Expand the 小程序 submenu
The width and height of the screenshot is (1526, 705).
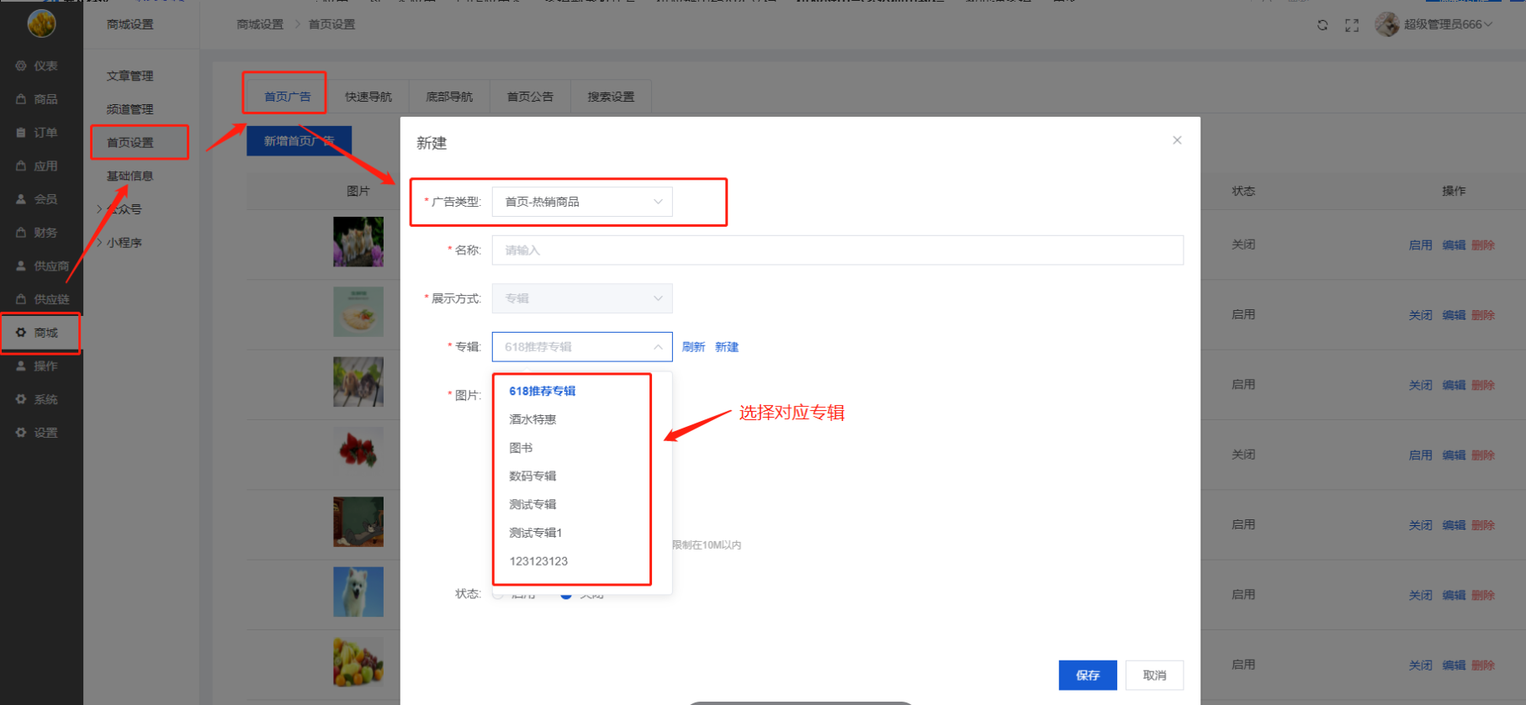(x=124, y=243)
